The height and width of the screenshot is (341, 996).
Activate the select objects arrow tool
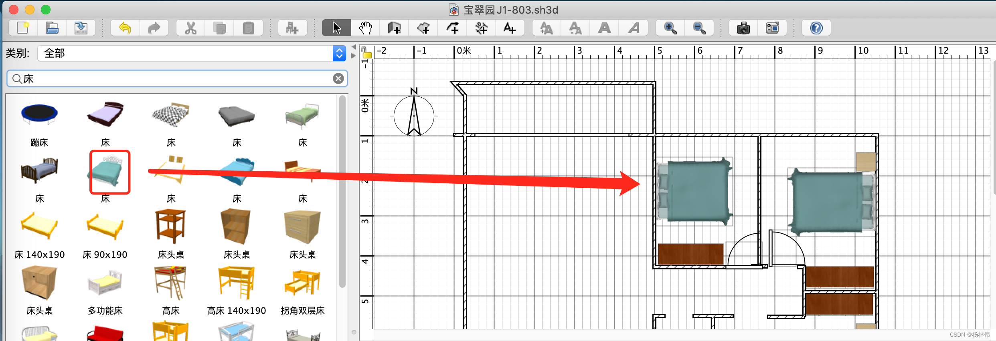click(337, 28)
